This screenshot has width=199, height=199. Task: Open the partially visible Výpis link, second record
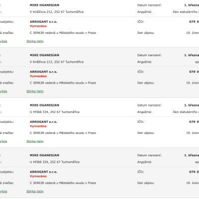(x=3, y=91)
